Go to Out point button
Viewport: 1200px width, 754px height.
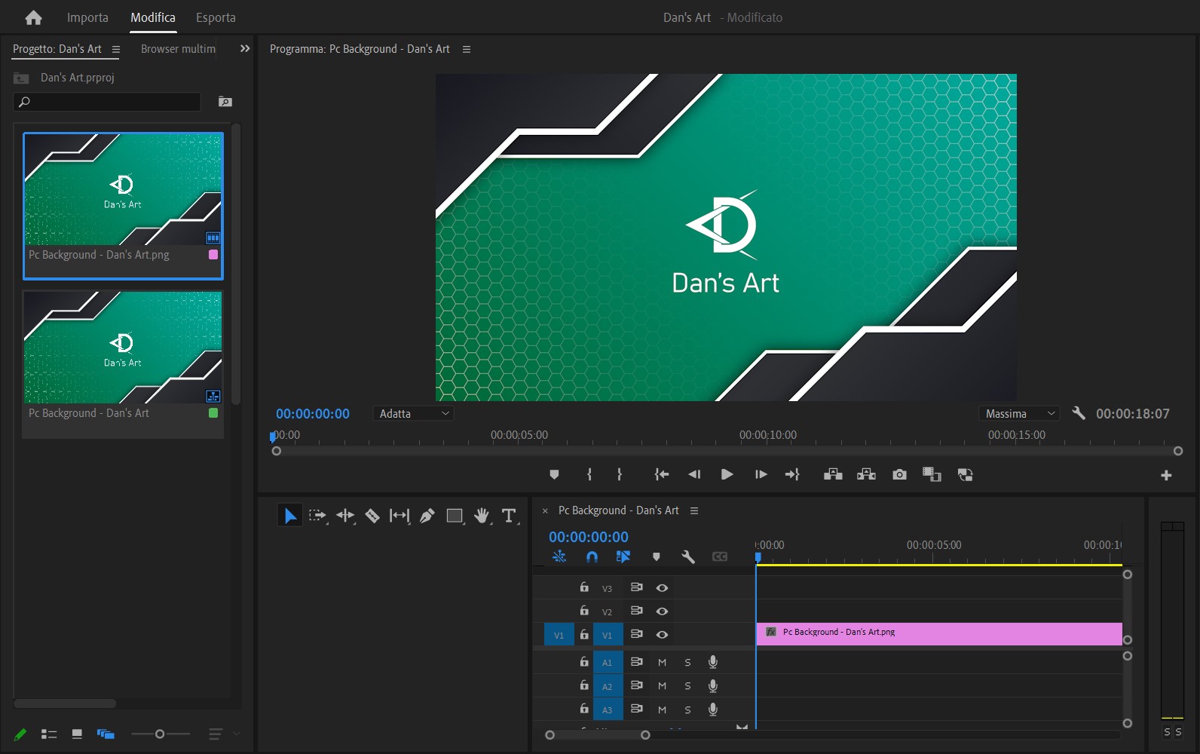[x=792, y=474]
